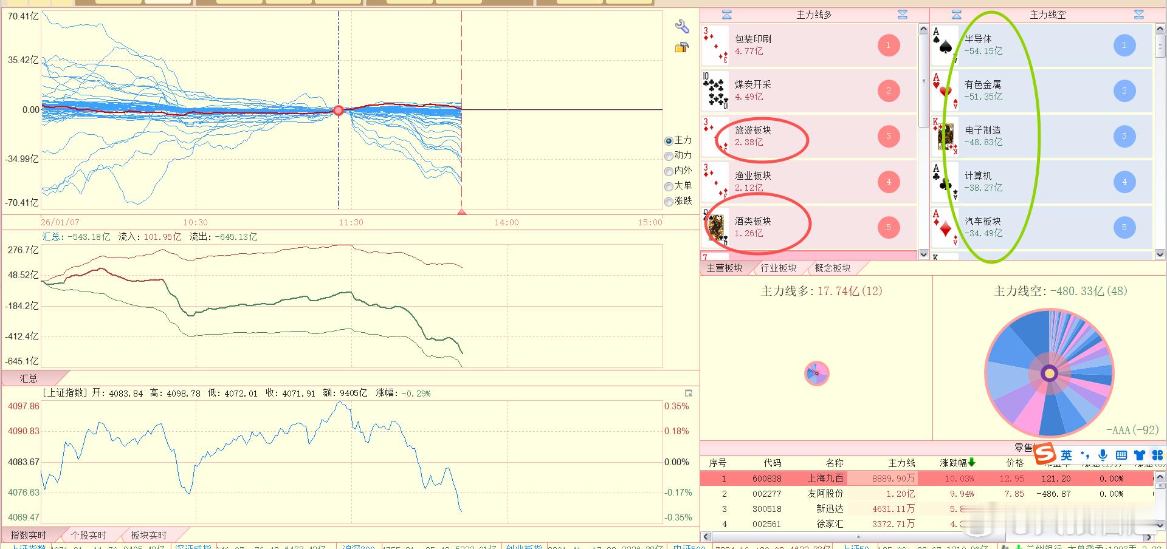
Task: Click the funnel filter icon beside 主力线多 title
Action: coord(726,14)
